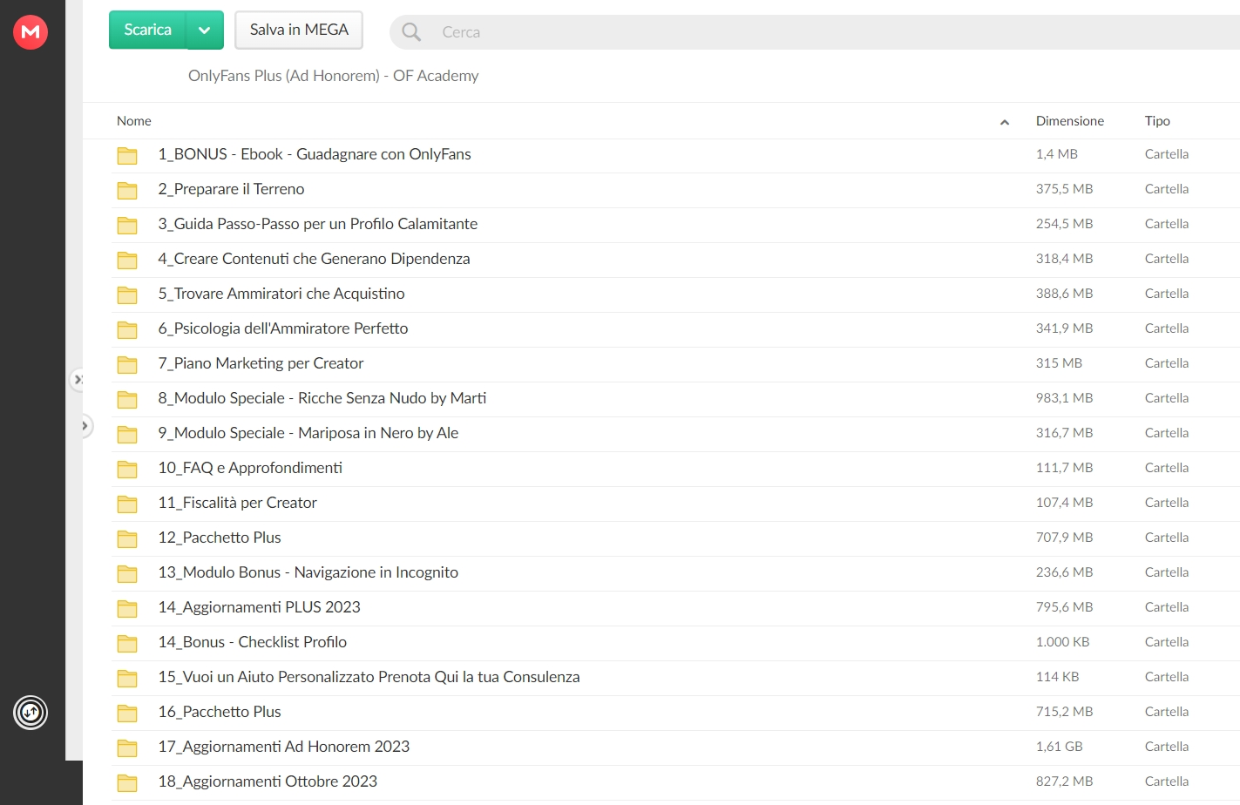Image resolution: width=1240 pixels, height=805 pixels.
Task: Open the OnlyFans Plus breadcrumb path
Action: click(x=333, y=76)
